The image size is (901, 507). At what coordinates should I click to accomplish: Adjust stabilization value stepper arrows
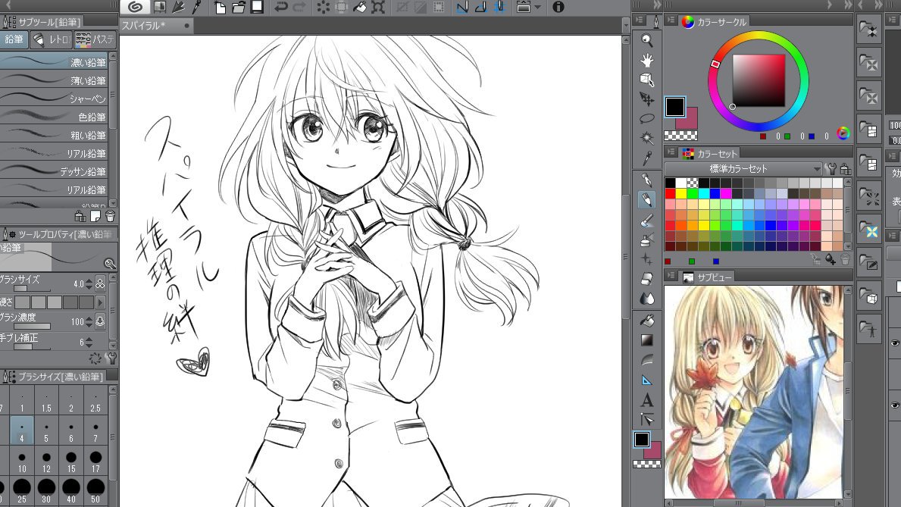pyautogui.click(x=89, y=342)
